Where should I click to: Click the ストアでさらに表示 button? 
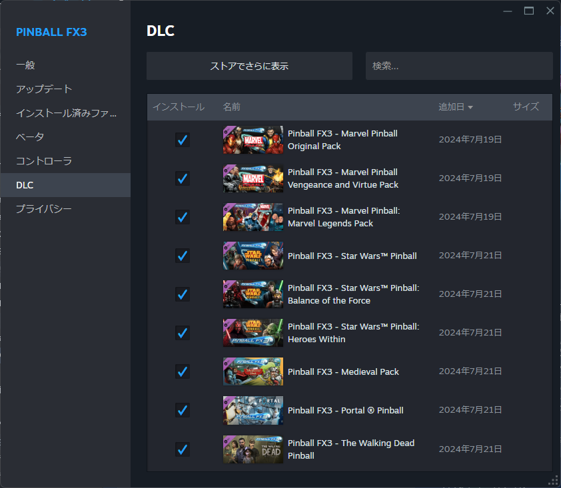[249, 66]
